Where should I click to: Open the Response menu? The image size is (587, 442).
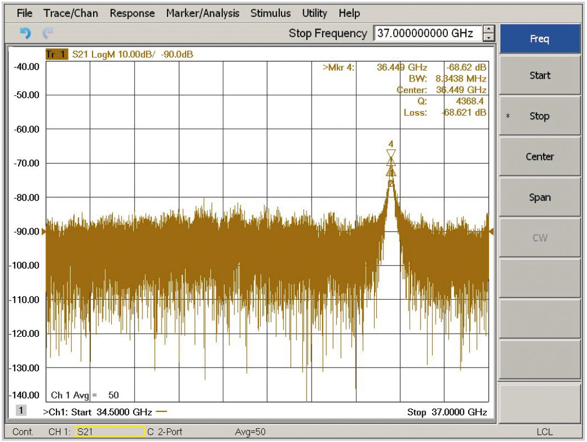(132, 13)
